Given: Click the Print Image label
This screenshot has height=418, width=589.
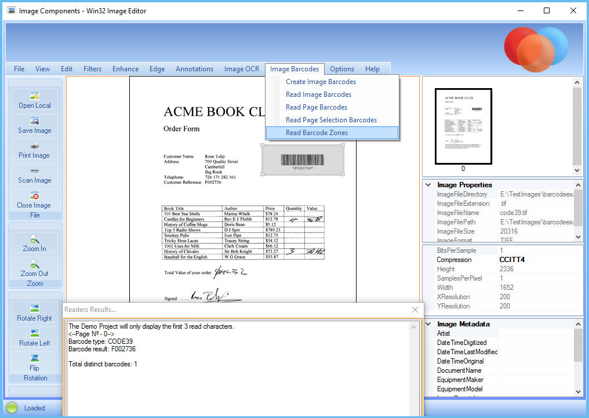Looking at the screenshot, I should pyautogui.click(x=34, y=155).
